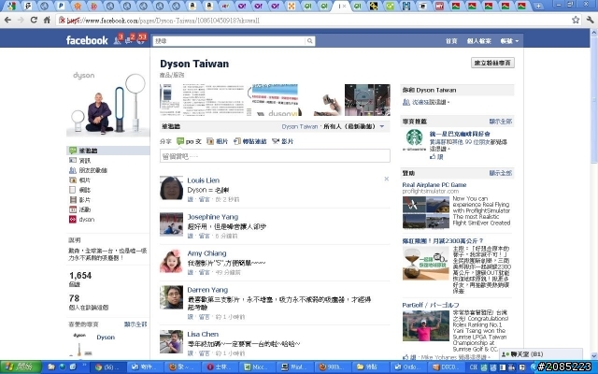Like the Starbucks recommended page
The image size is (598, 374).
pos(436,156)
